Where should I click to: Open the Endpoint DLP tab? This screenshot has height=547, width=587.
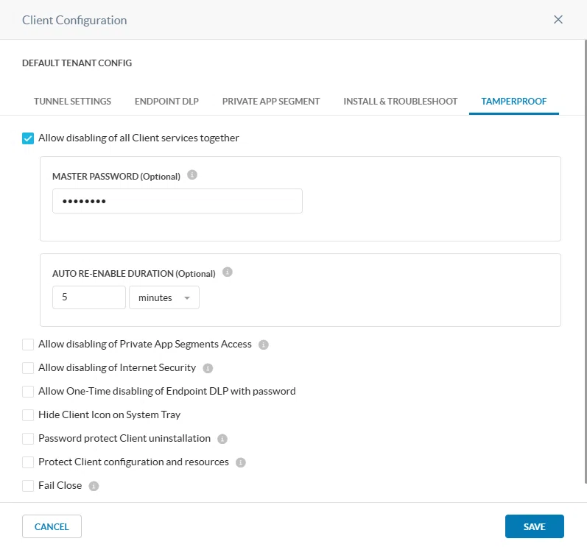(166, 102)
